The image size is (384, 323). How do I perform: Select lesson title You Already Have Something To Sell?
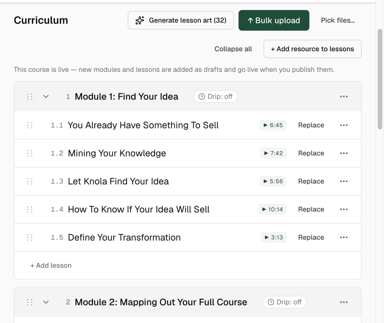point(143,125)
